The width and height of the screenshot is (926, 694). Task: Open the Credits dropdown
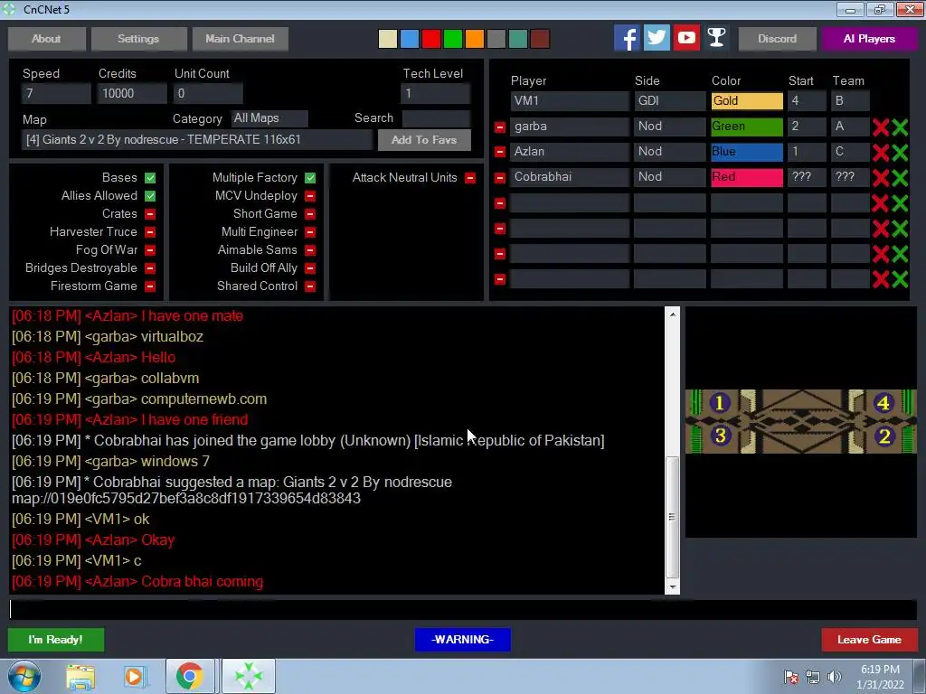click(132, 93)
